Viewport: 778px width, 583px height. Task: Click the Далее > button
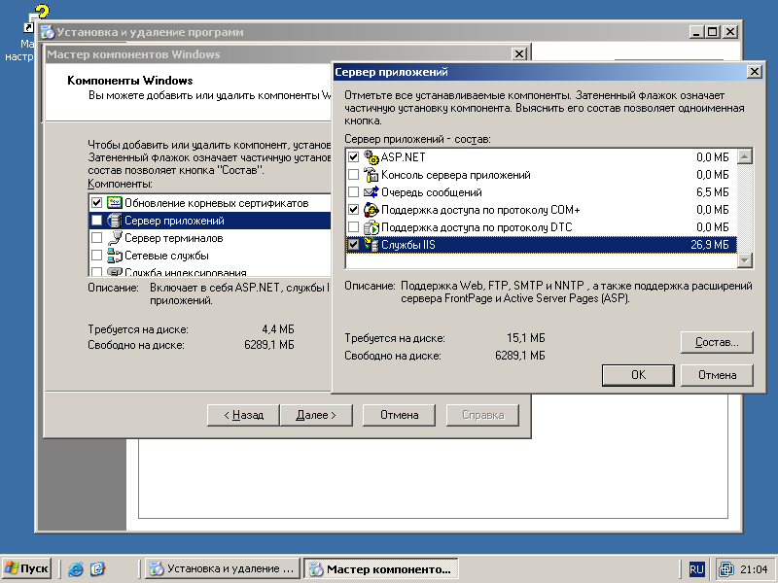[x=316, y=415]
